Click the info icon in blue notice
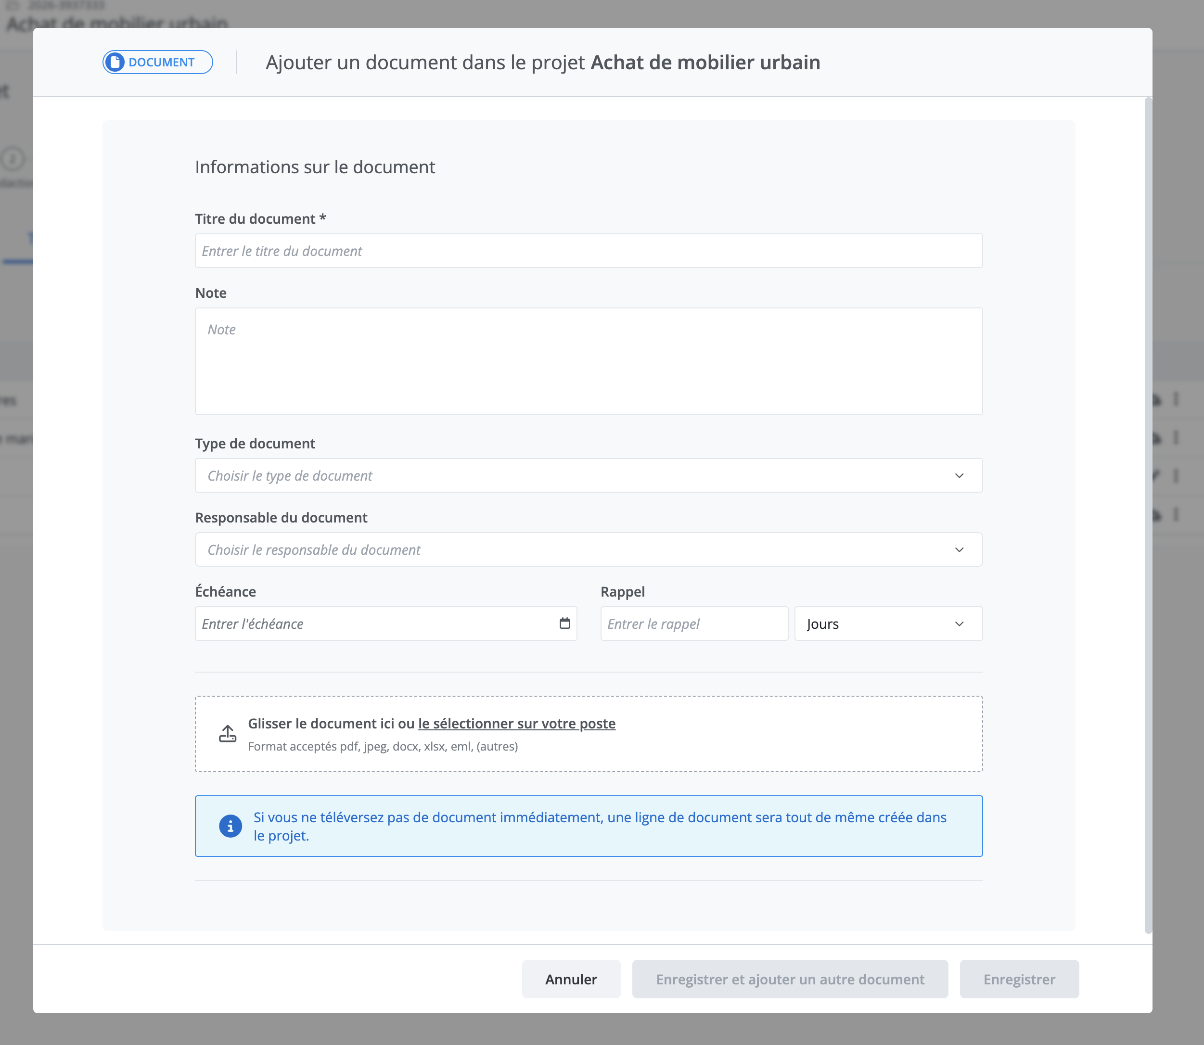 tap(231, 826)
